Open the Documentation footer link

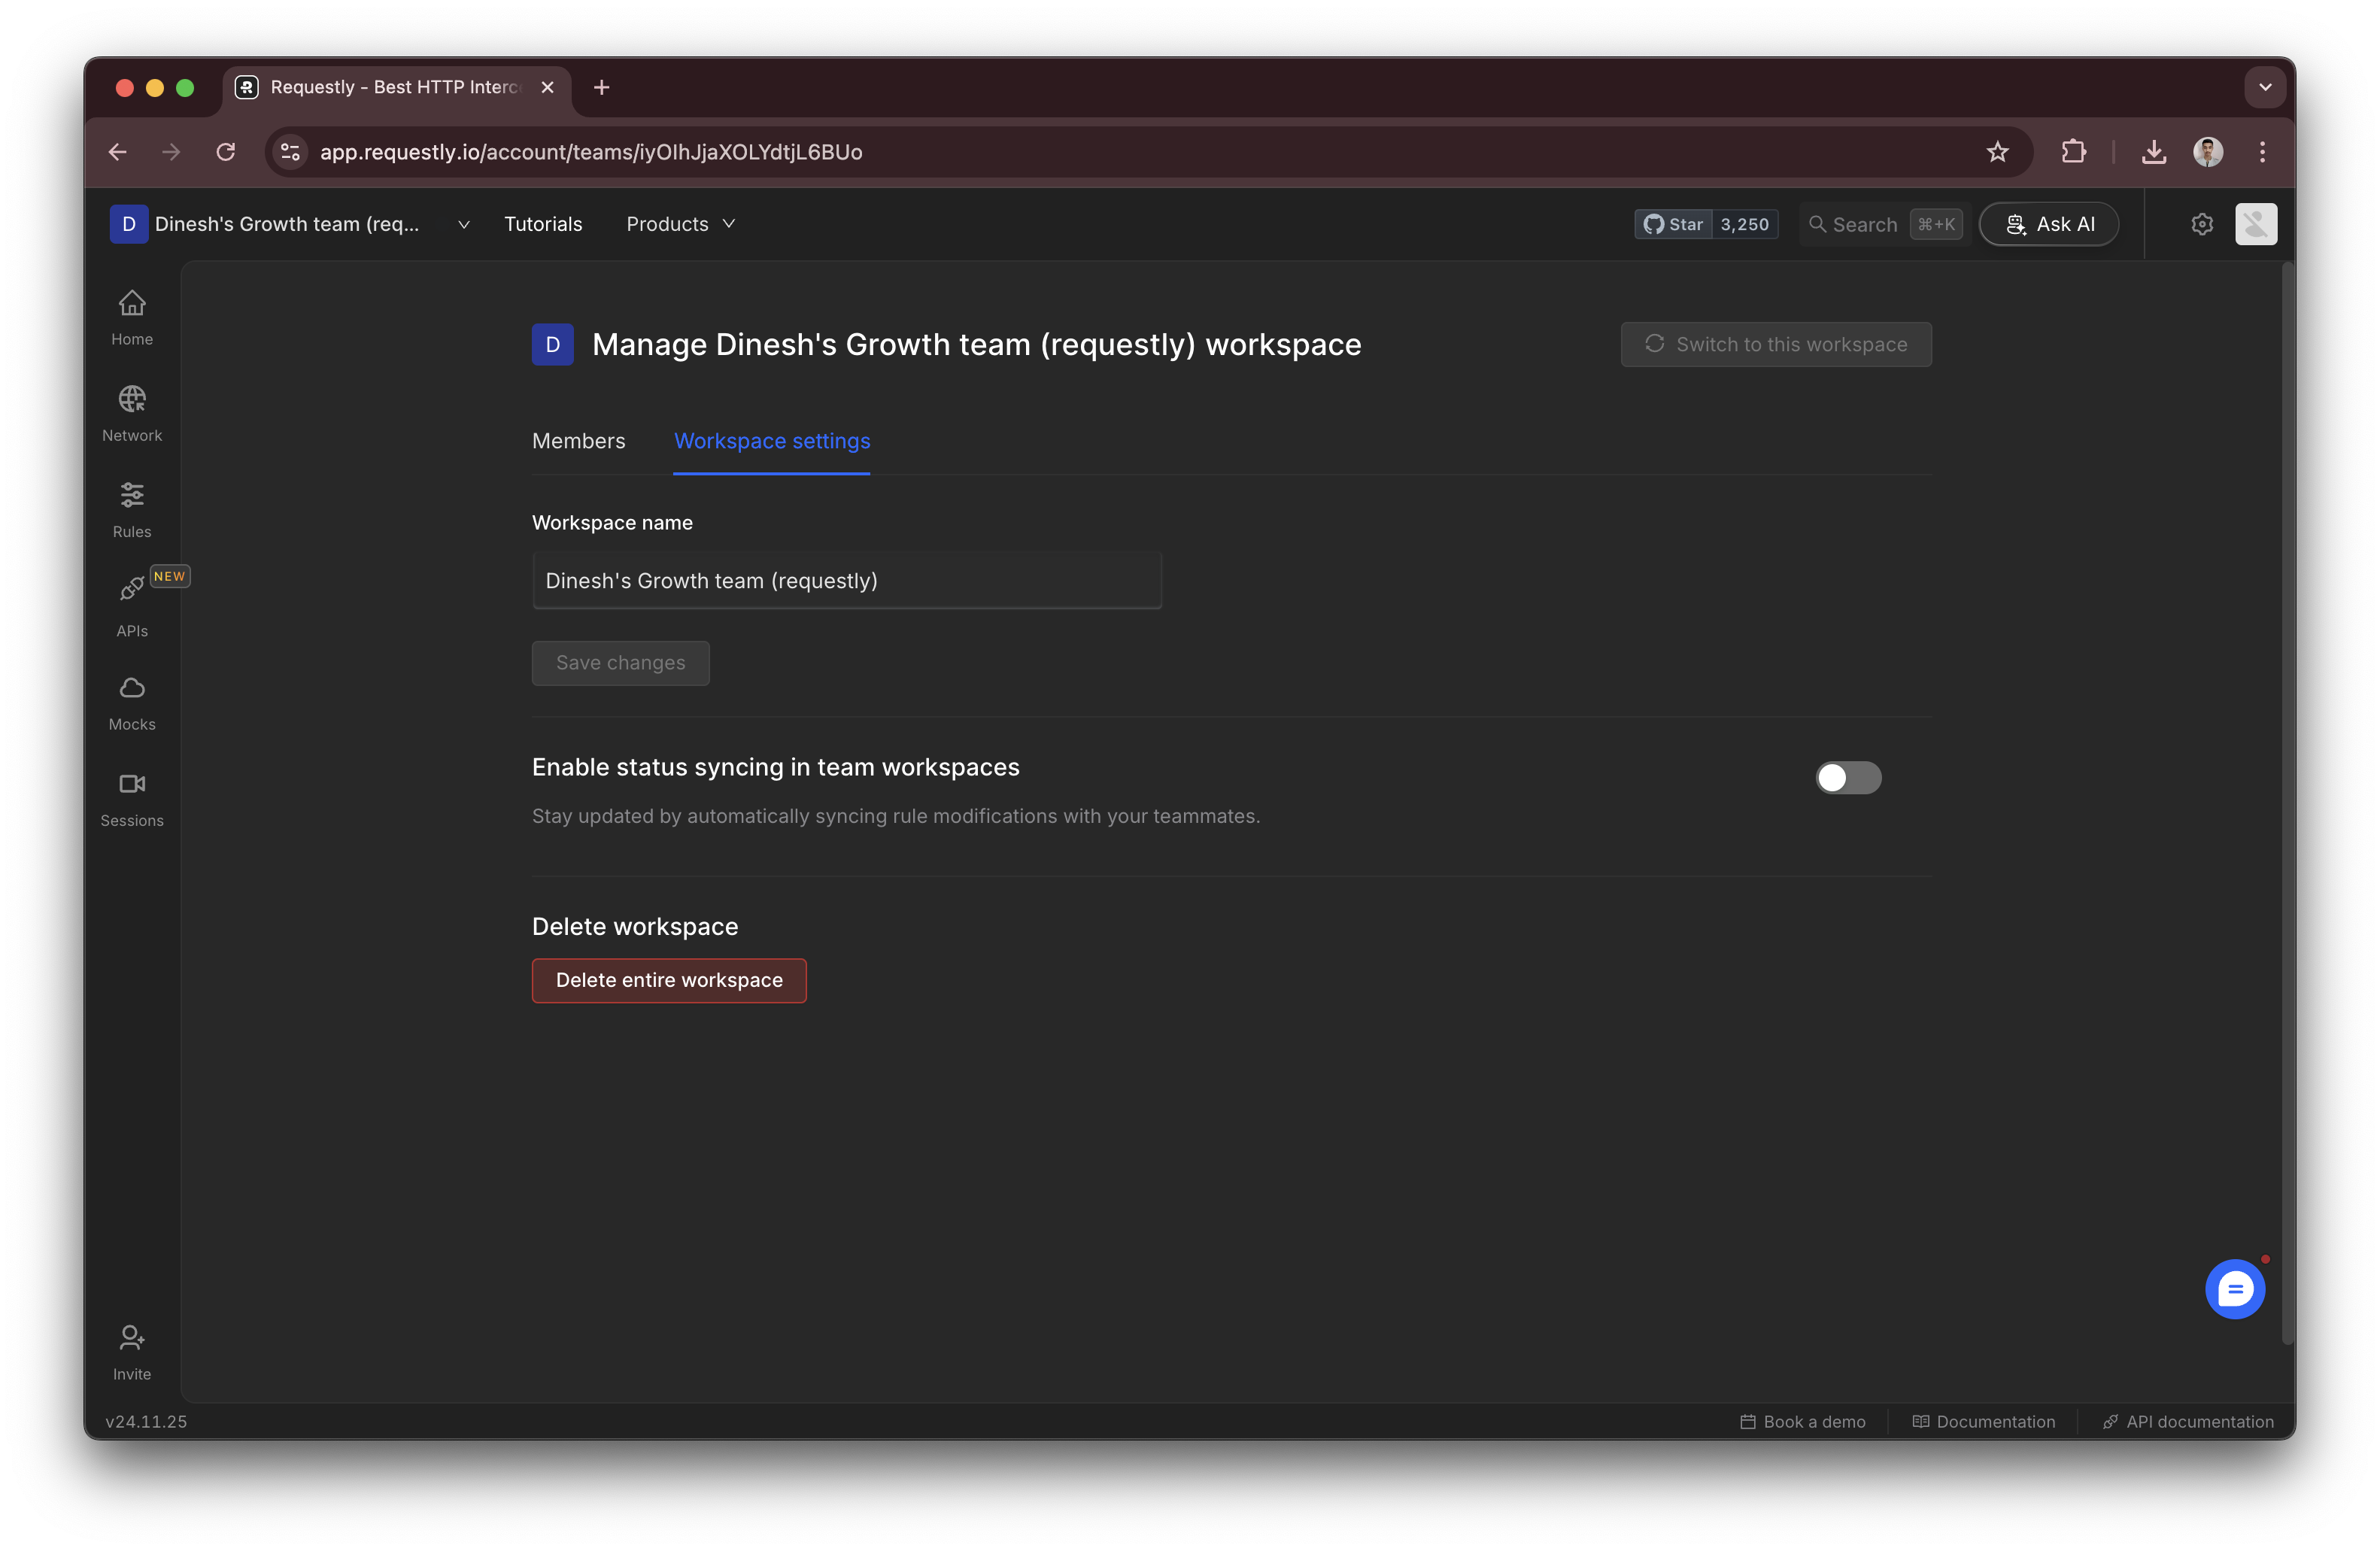point(1984,1421)
